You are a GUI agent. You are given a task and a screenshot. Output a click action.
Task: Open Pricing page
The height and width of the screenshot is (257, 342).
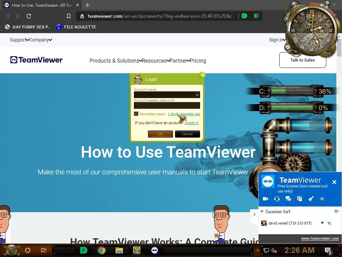point(198,61)
